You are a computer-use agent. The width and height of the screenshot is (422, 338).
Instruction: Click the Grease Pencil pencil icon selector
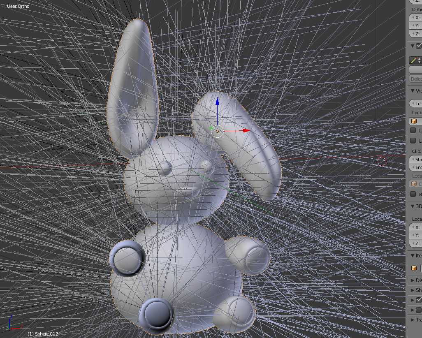click(415, 60)
